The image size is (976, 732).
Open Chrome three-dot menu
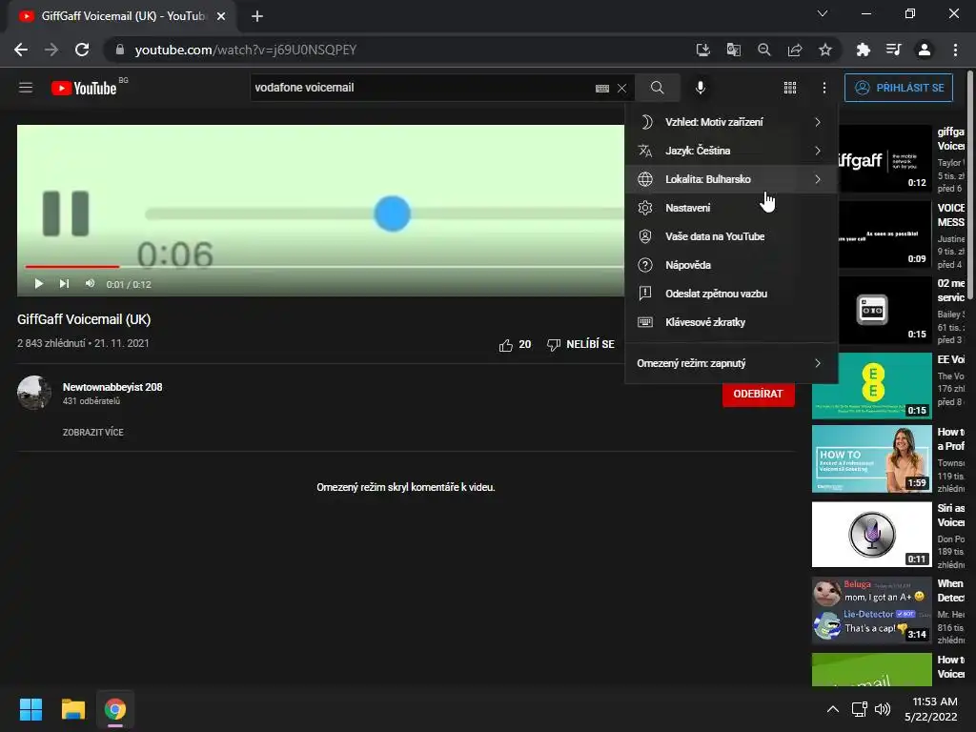click(x=955, y=50)
